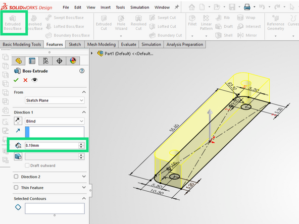Image resolution: width=299 pixels, height=224 pixels.
Task: Open the ConfigurationManager tab icon
Action: coord(45,61)
